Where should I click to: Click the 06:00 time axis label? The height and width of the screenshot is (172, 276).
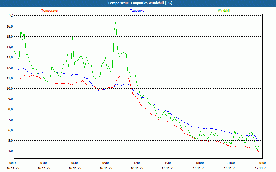(x=76, y=163)
